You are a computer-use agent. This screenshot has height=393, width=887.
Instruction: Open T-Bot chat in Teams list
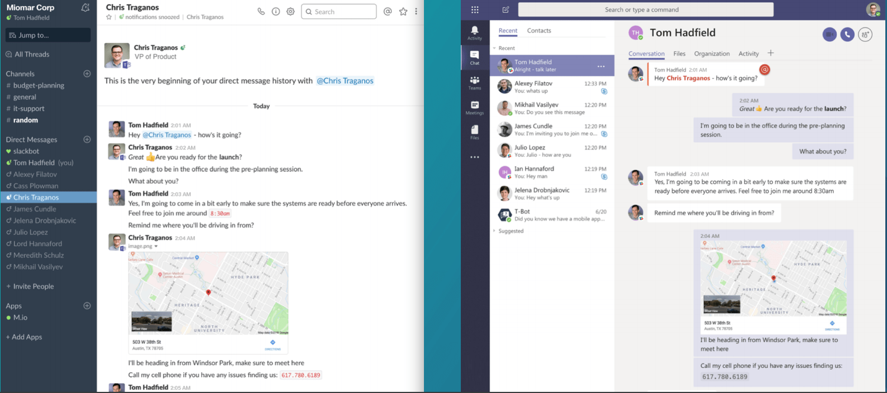552,215
